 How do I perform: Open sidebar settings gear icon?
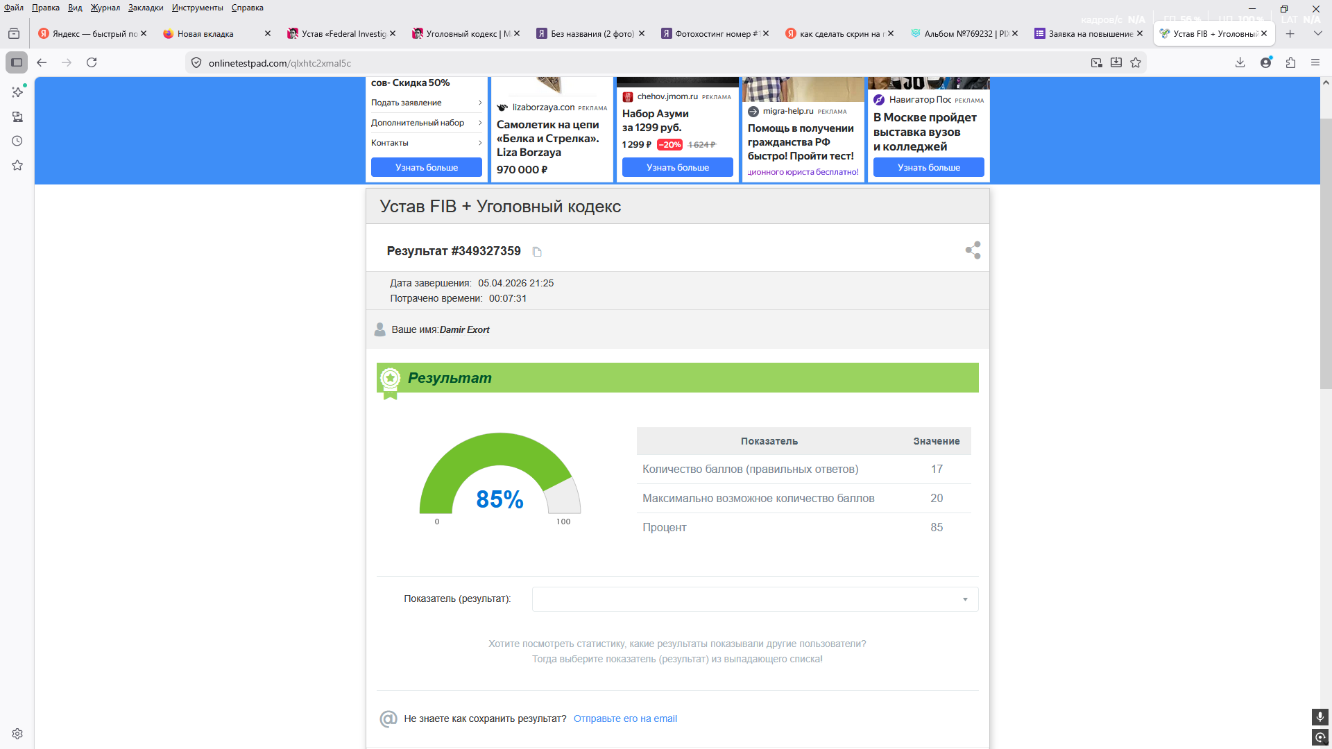pos(17,734)
